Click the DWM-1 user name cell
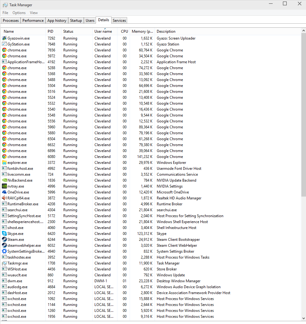This screenshot has height=324, width=306. (x=101, y=281)
